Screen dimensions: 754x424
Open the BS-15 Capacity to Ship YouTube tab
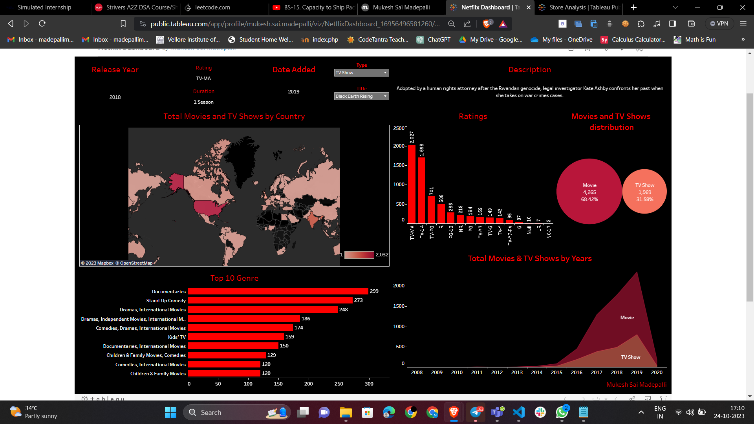click(x=313, y=7)
